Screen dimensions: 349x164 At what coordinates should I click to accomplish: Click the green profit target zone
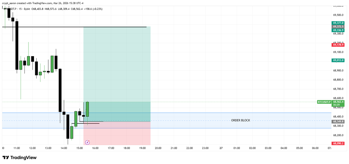tap(117, 74)
